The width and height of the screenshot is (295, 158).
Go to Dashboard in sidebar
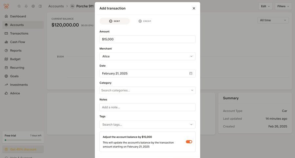point(23,16)
